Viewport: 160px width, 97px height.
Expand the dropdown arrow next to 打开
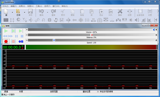point(25,12)
